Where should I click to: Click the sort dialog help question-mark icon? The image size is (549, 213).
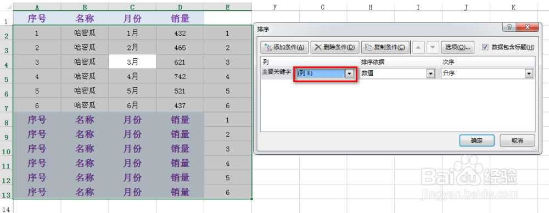point(509,27)
